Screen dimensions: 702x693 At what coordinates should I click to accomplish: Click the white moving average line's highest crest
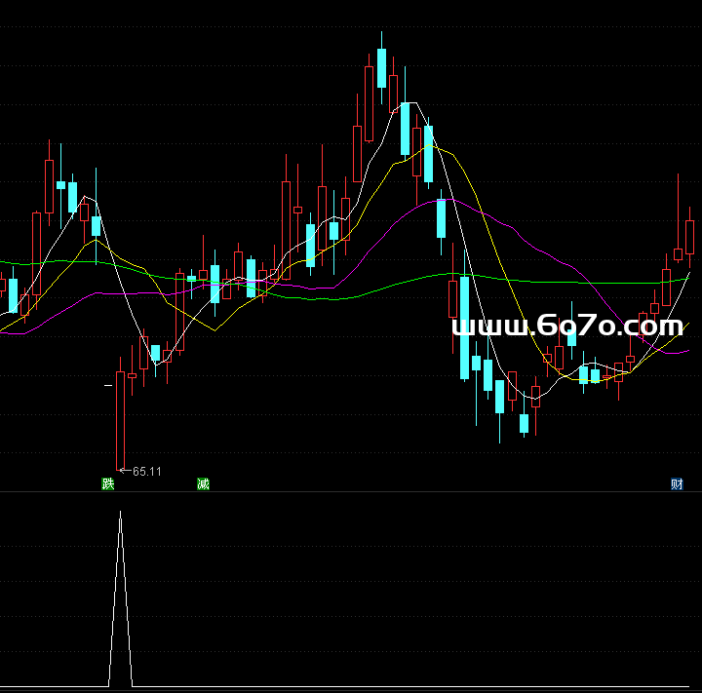coord(411,102)
